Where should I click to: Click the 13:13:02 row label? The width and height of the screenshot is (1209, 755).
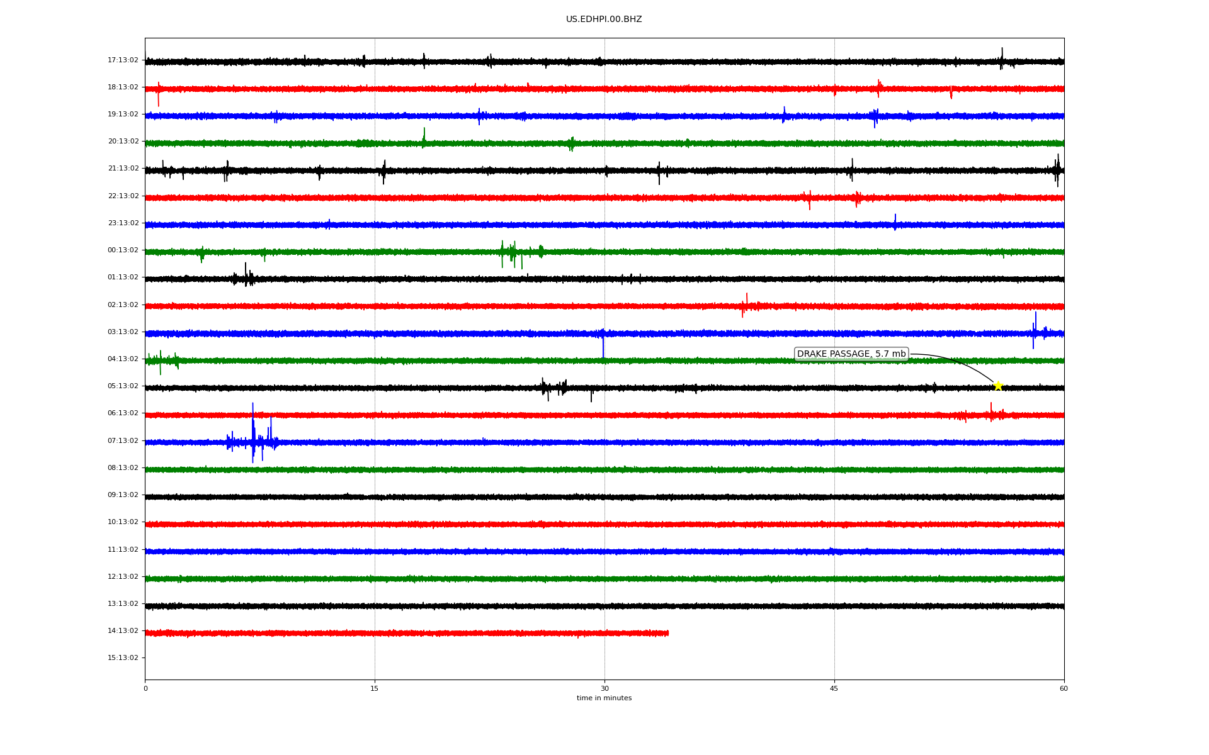point(123,604)
